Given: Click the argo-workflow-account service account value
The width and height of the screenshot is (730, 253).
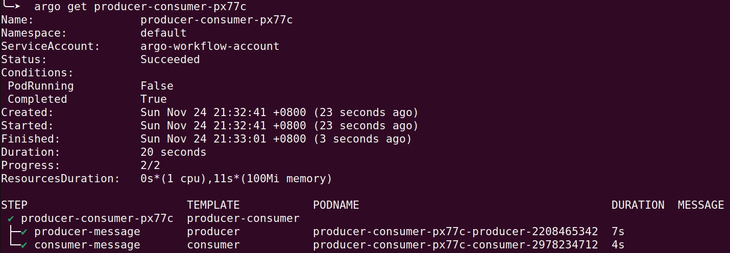Looking at the screenshot, I should pyautogui.click(x=210, y=46).
